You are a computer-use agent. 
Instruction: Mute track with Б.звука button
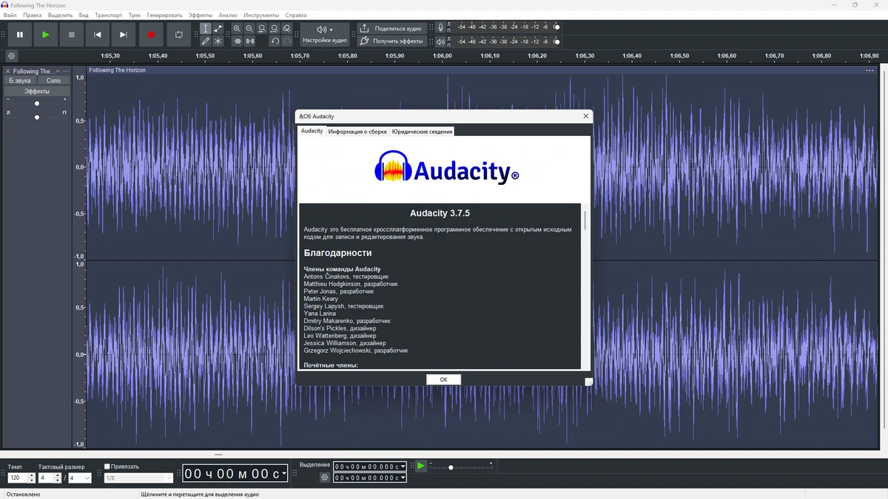click(20, 81)
